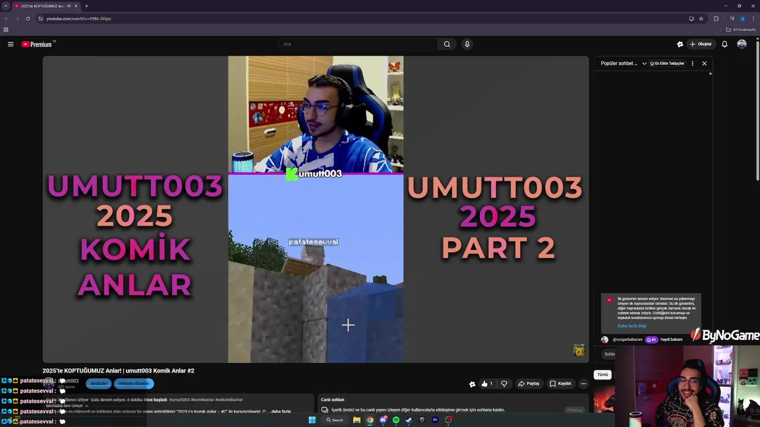Click the video title 2025'te KOPTUĞUMUZ Anlar
This screenshot has width=760, height=427.
click(118, 371)
